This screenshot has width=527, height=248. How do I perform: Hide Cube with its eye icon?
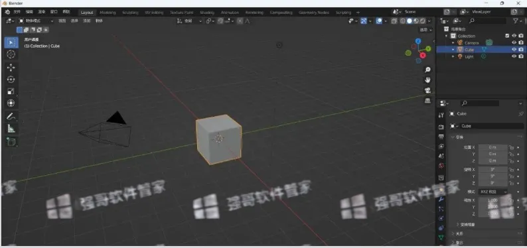pyautogui.click(x=514, y=49)
